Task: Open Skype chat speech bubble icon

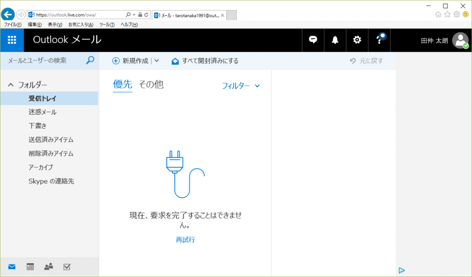Action: pyautogui.click(x=313, y=40)
